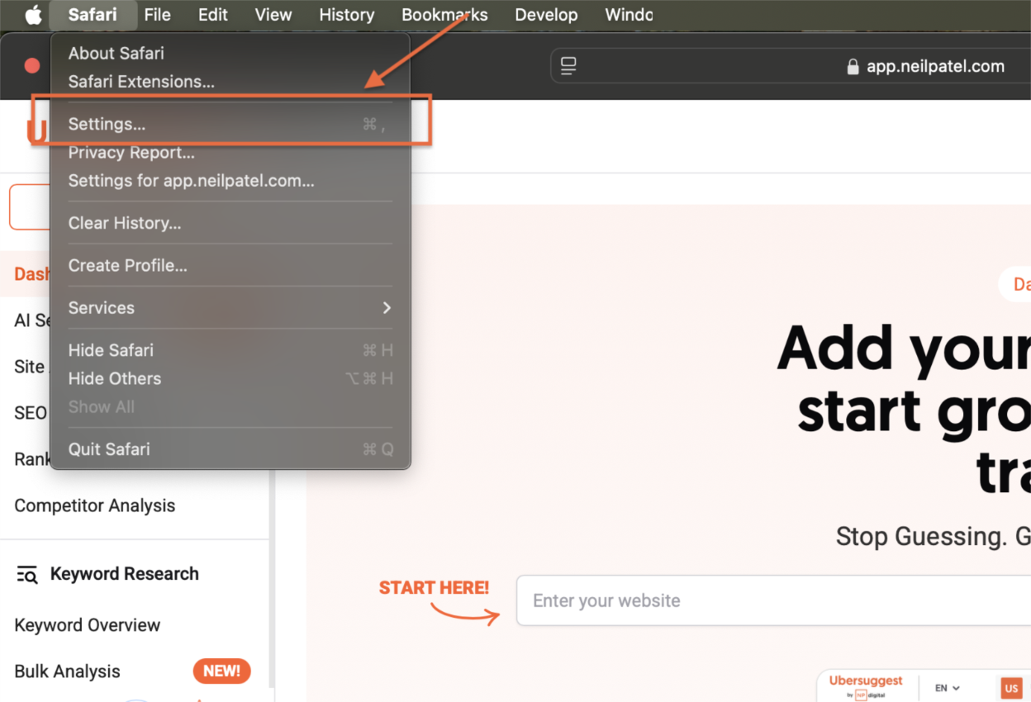The image size is (1031, 702).
Task: Open the File menu
Action: (157, 15)
